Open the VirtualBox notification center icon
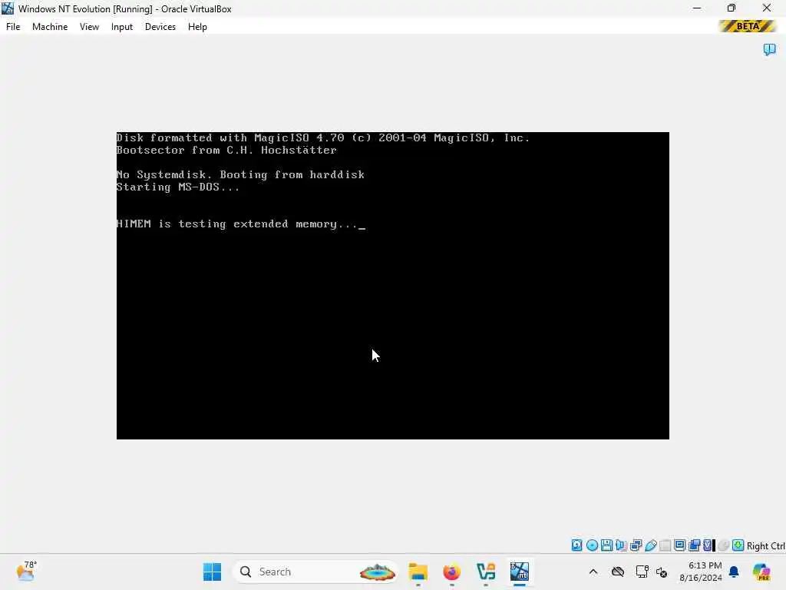The image size is (786, 590). click(x=769, y=49)
